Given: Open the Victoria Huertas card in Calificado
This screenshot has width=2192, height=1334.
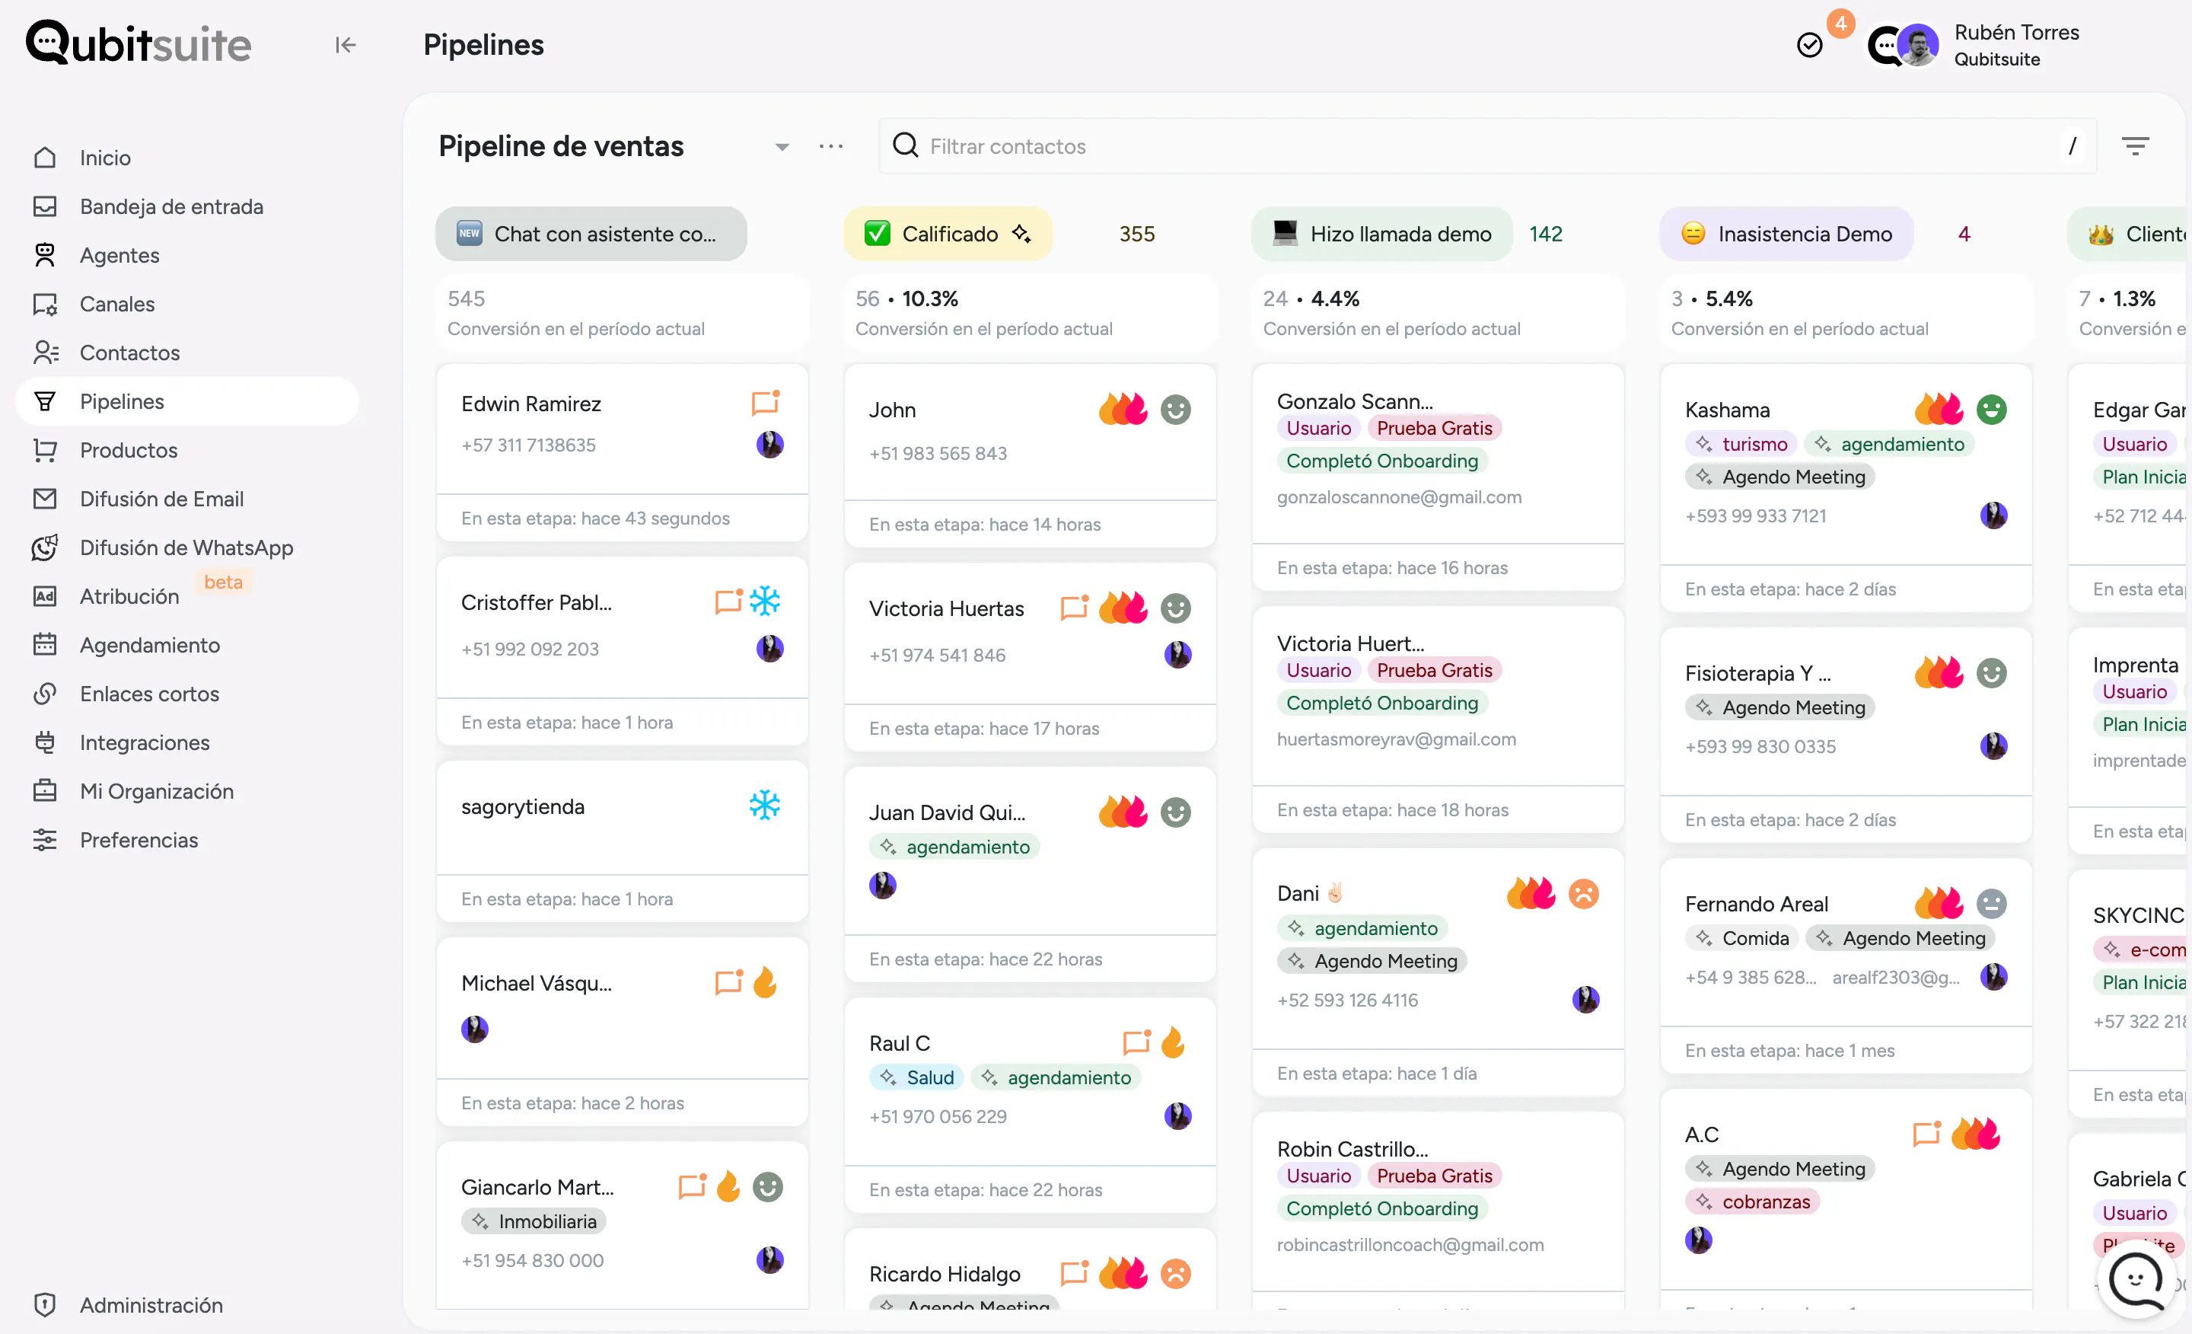Looking at the screenshot, I should click(x=1029, y=657).
